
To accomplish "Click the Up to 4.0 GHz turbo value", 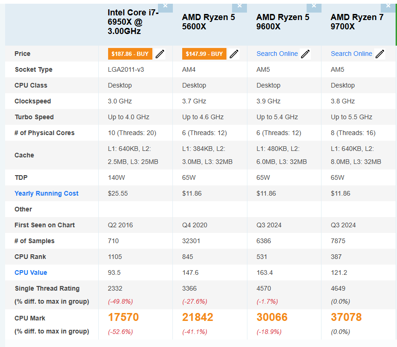I will [129, 117].
